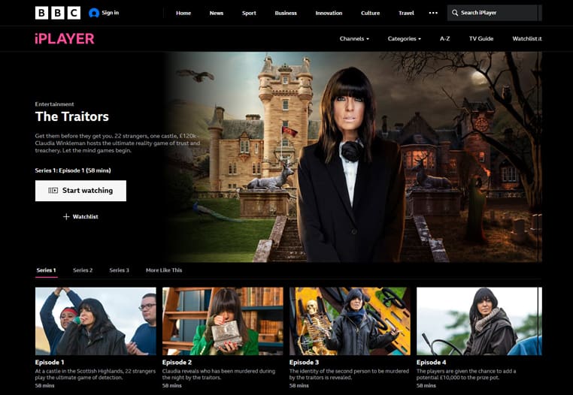Expand the Channels dropdown
Image resolution: width=573 pixels, height=395 pixels.
point(354,39)
